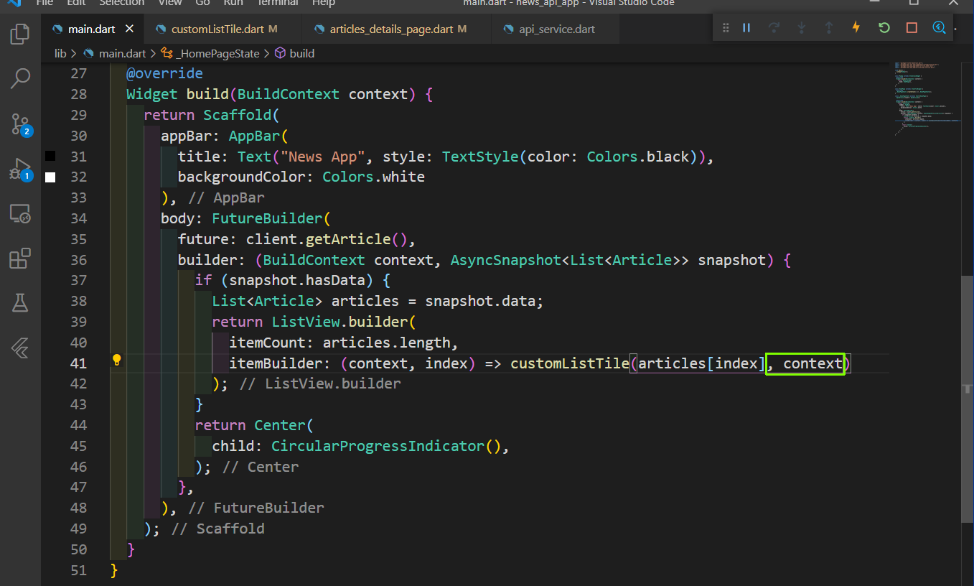Click the Step Out debug button
This screenshot has height=586, width=974.
[828, 28]
